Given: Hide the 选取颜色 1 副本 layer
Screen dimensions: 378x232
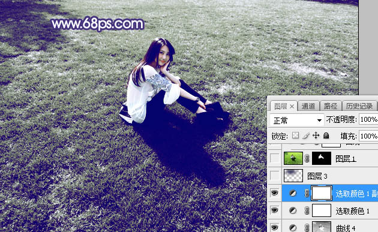Looking at the screenshot, I should point(275,193).
